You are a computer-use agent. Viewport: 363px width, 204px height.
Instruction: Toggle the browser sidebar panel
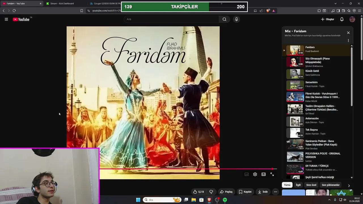point(338,11)
